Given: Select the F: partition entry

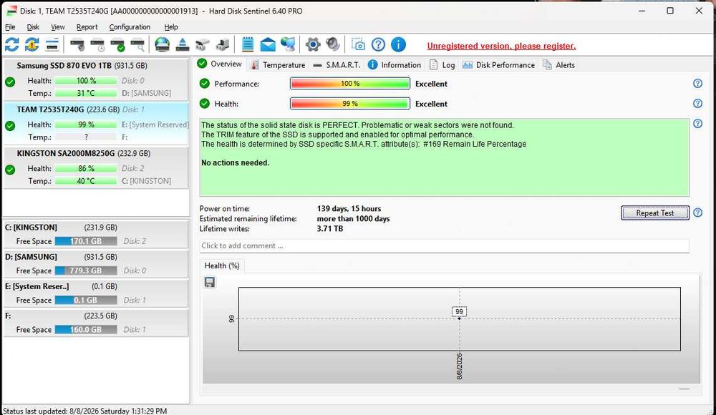Looking at the screenshot, I should point(96,322).
